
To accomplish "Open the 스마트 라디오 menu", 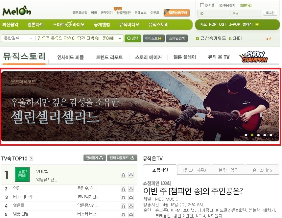I will click(69, 24).
